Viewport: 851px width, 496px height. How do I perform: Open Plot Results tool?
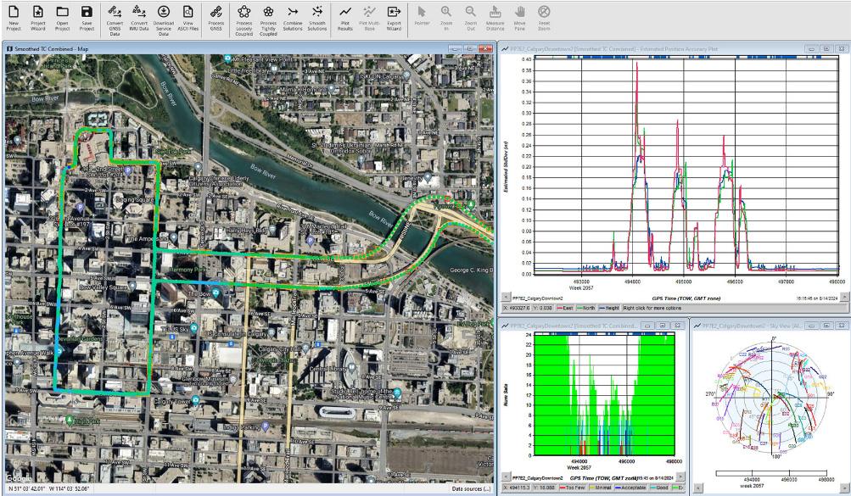[x=345, y=18]
